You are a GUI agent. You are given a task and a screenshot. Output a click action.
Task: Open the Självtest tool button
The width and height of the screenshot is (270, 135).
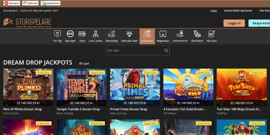click(x=31, y=3)
